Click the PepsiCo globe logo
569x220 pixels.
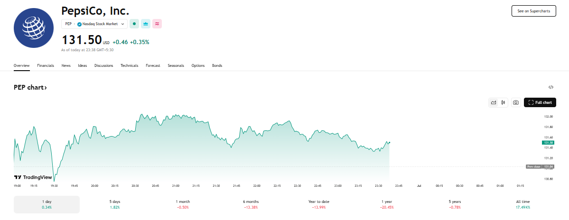33,29
